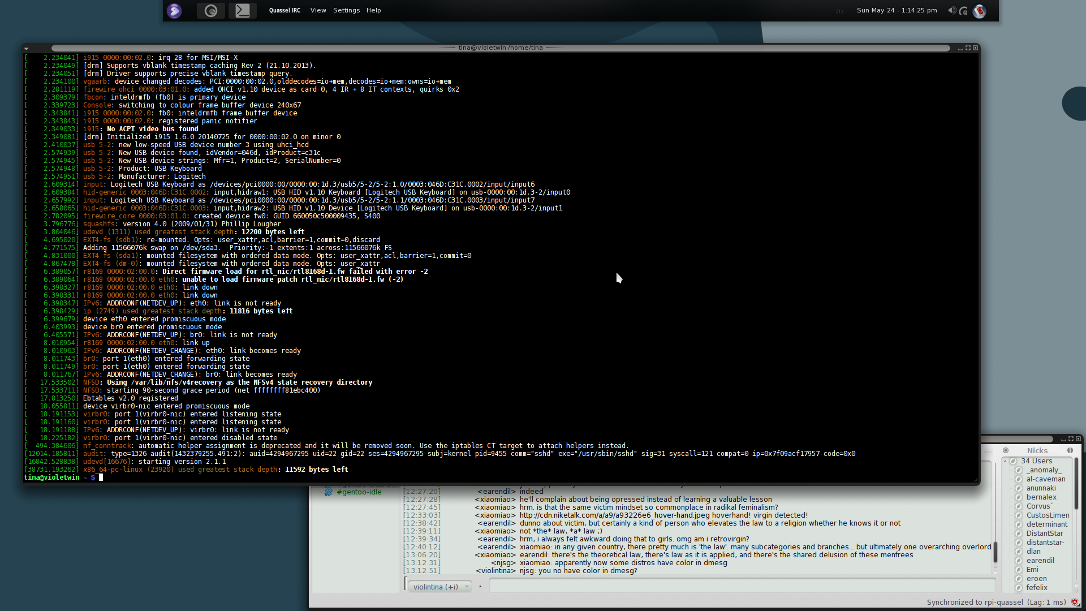Click the 12:33:03 timestamp in chat

[421, 515]
